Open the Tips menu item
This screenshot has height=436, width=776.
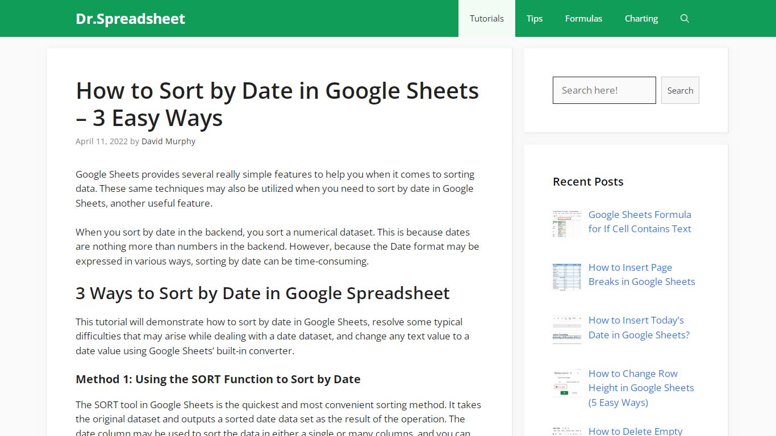pos(534,19)
